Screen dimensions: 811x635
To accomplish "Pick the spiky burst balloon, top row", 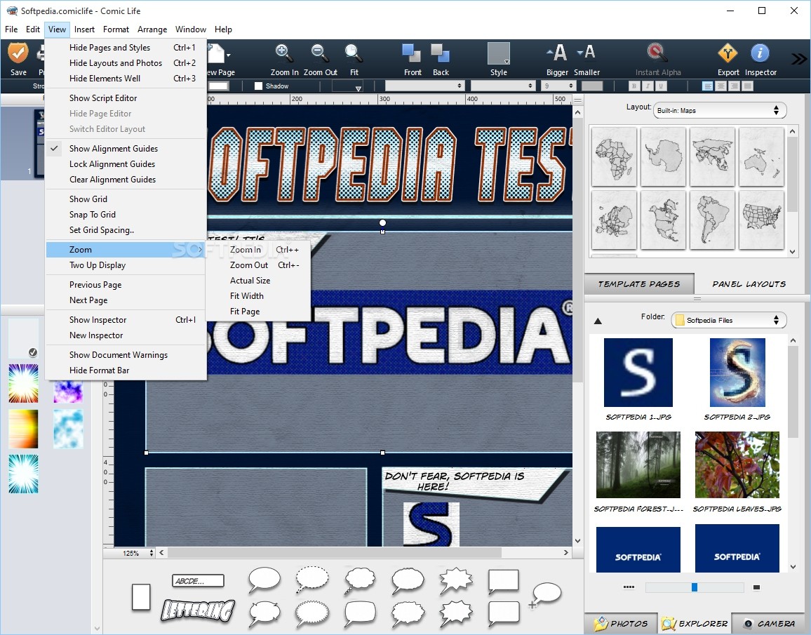I will (456, 580).
